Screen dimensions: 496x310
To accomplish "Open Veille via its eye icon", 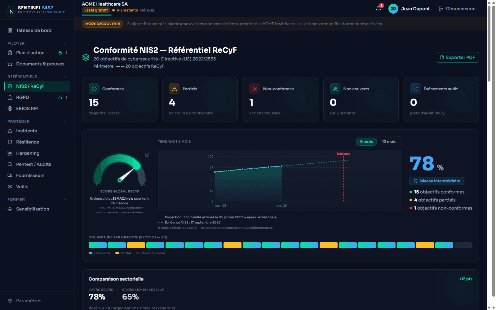I will point(10,187).
